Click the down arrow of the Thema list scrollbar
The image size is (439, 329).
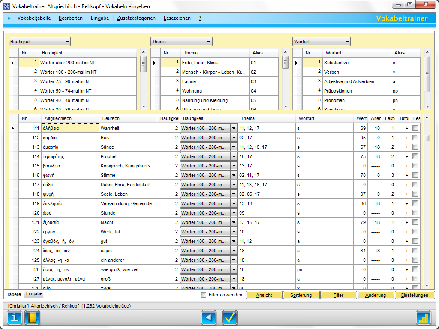tap(285, 107)
